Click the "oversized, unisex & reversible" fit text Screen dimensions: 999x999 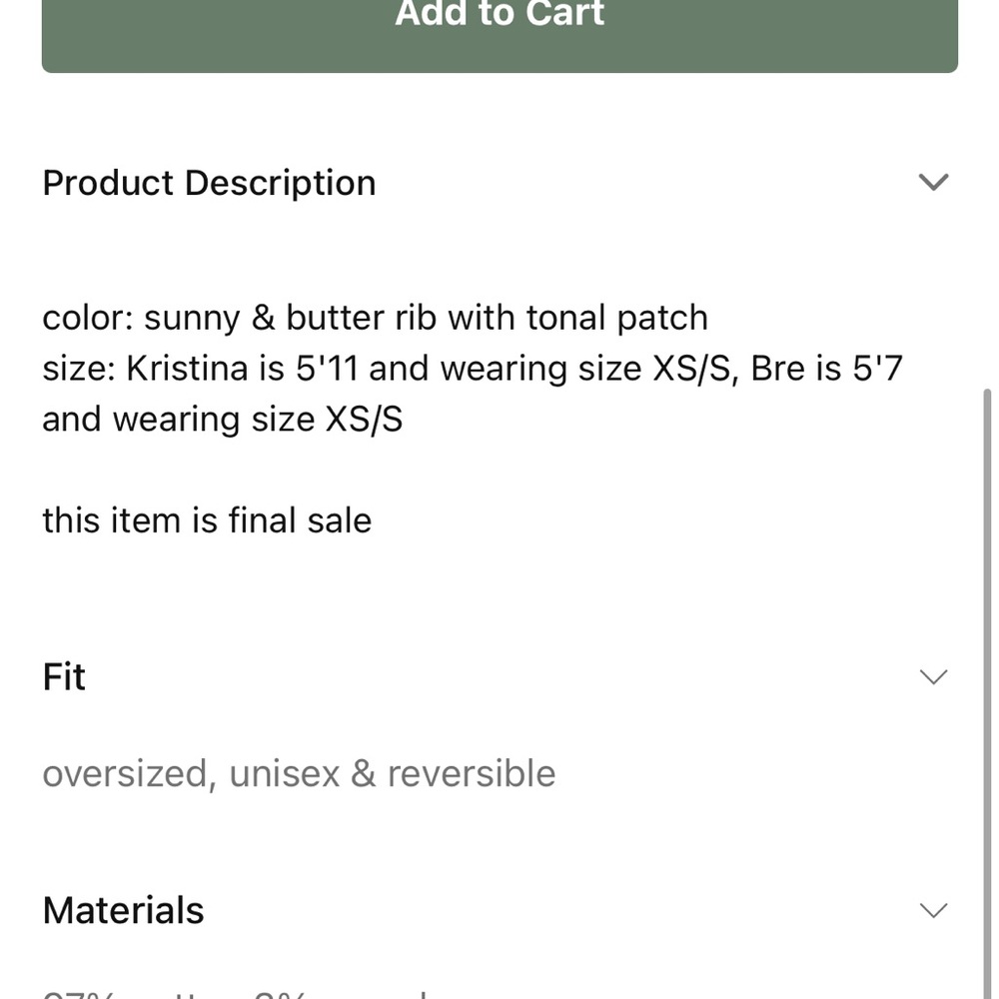[299, 773]
